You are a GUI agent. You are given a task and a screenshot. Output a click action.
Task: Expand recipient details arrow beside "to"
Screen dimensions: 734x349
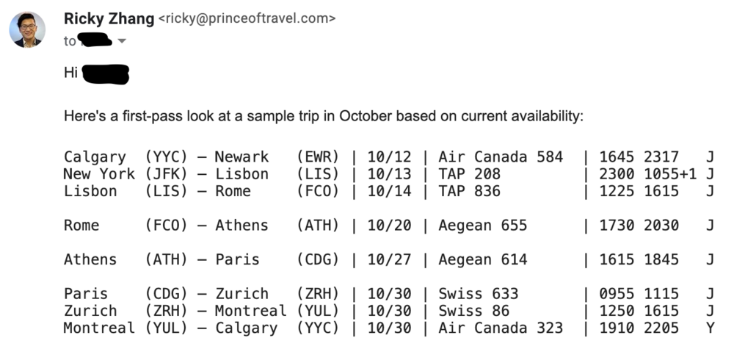click(122, 41)
